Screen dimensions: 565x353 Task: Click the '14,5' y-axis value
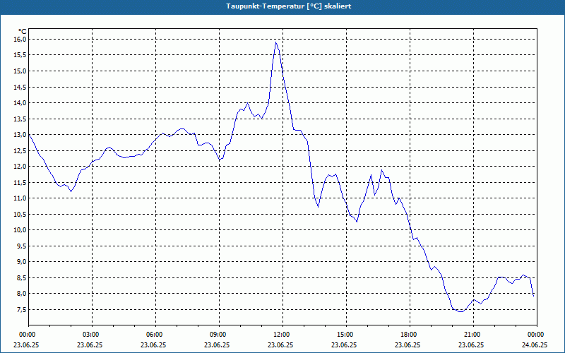click(x=20, y=87)
